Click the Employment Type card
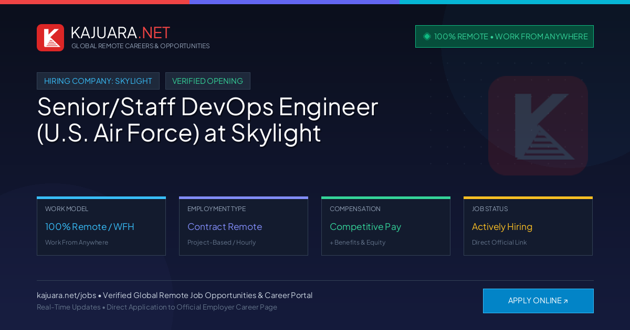This screenshot has width=630, height=330. [244, 226]
